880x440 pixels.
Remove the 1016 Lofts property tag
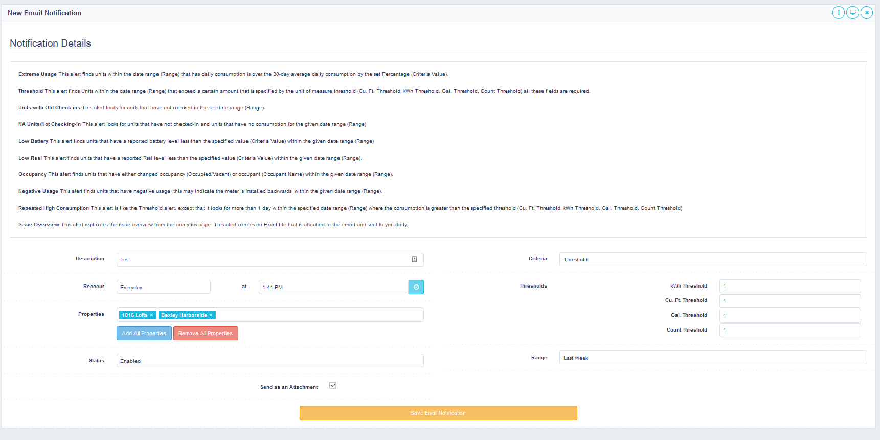[151, 315]
